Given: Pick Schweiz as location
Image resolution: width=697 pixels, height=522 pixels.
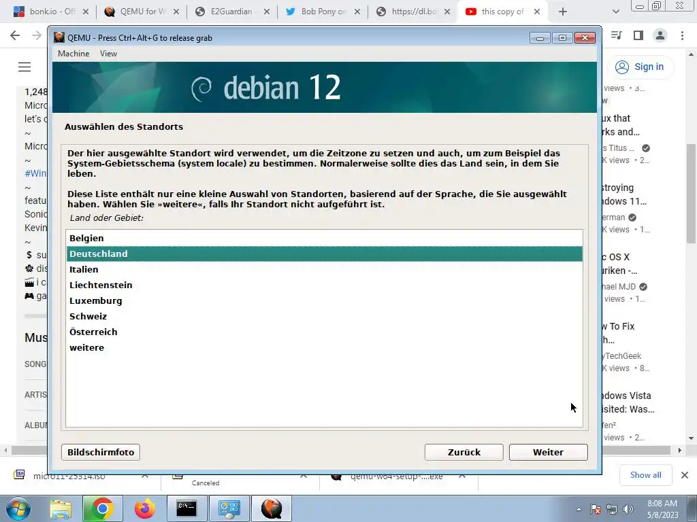Looking at the screenshot, I should point(324,316).
